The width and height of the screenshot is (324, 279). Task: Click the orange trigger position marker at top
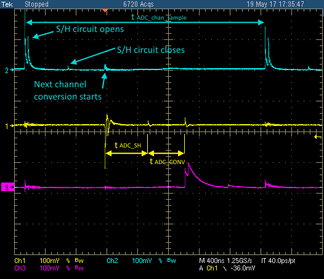[x=105, y=10]
